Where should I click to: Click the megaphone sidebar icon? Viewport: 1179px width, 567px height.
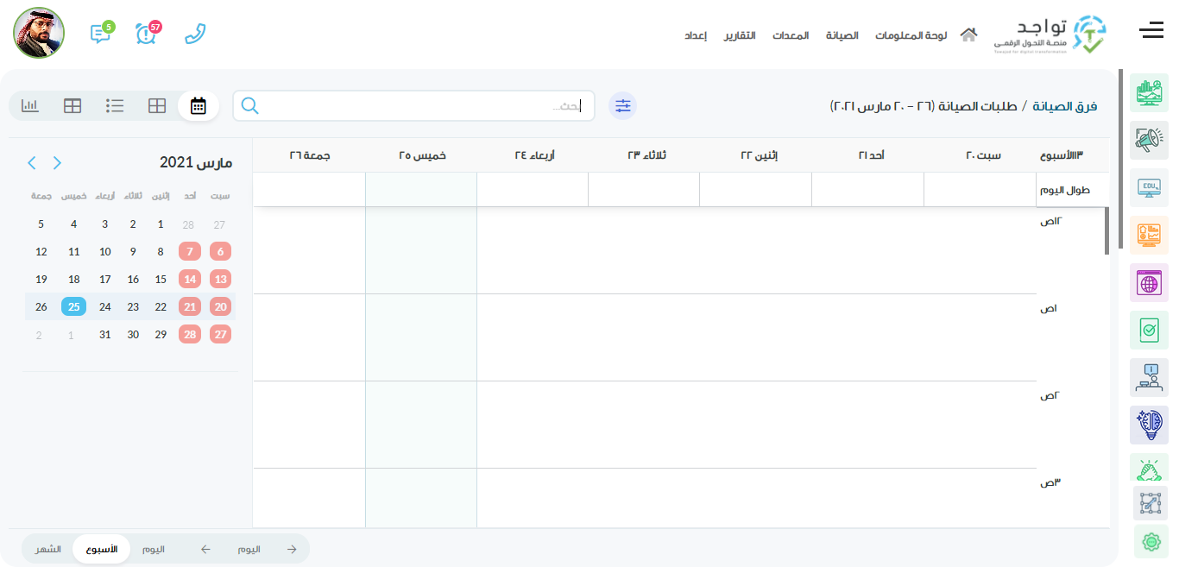1149,140
